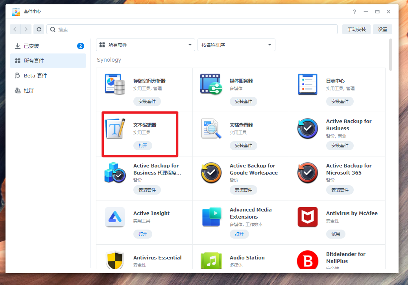Click the Audio Station music note icon

(211, 261)
